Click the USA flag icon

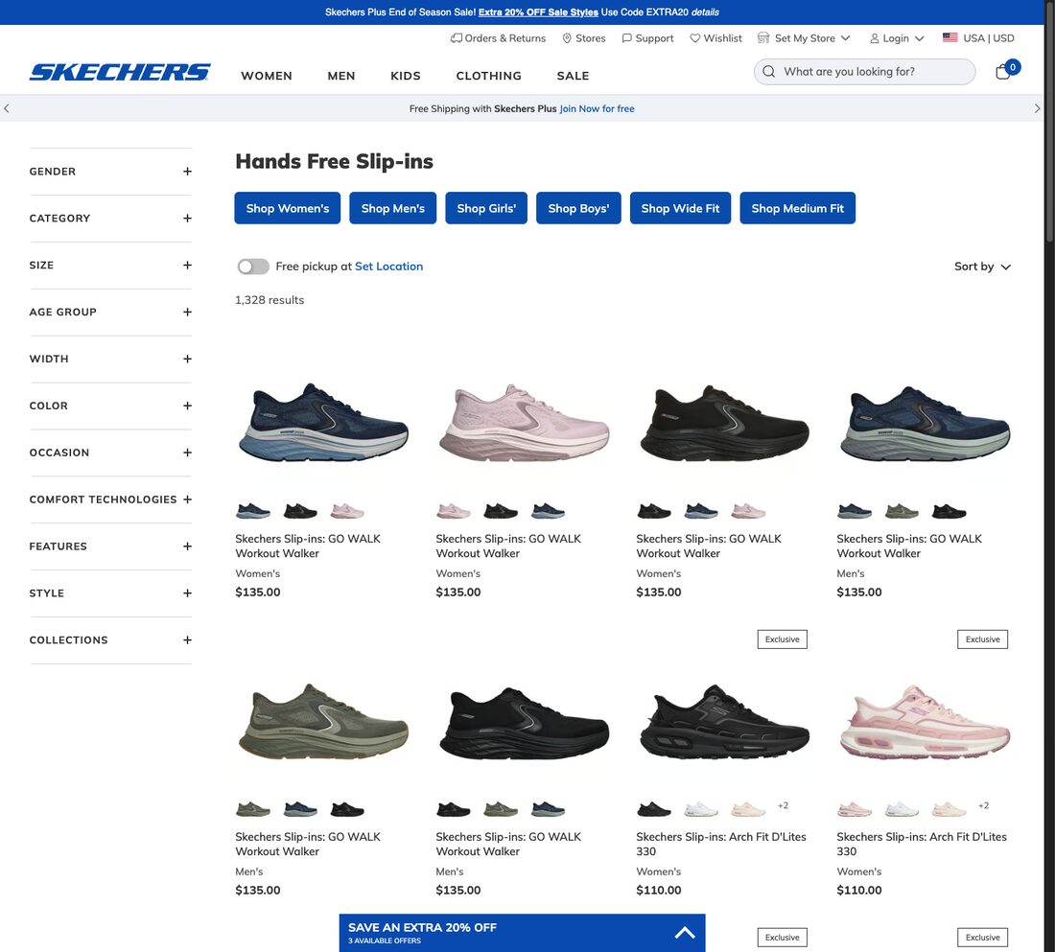tap(950, 37)
